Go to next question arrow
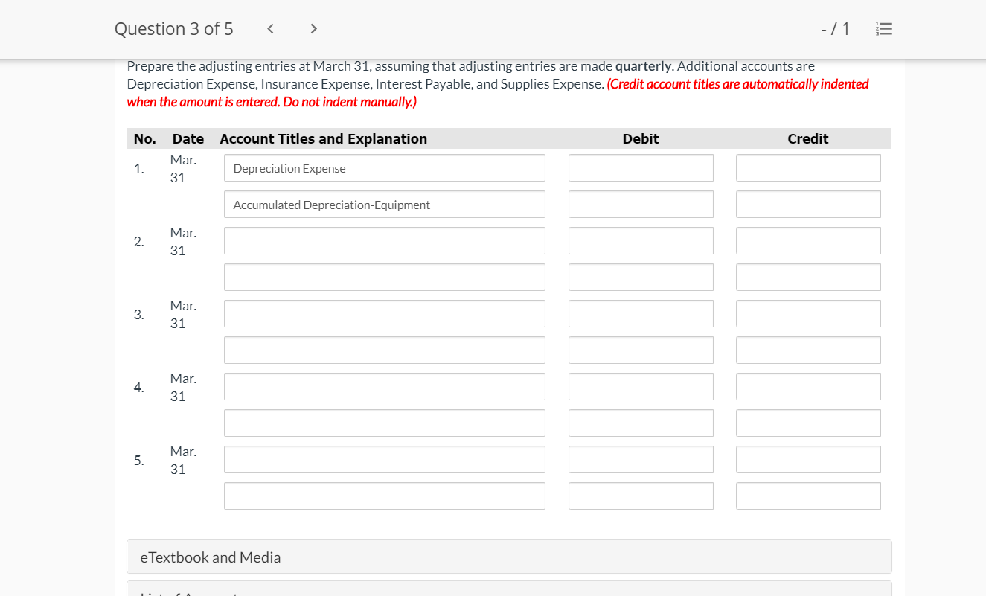The image size is (986, 596). (313, 29)
